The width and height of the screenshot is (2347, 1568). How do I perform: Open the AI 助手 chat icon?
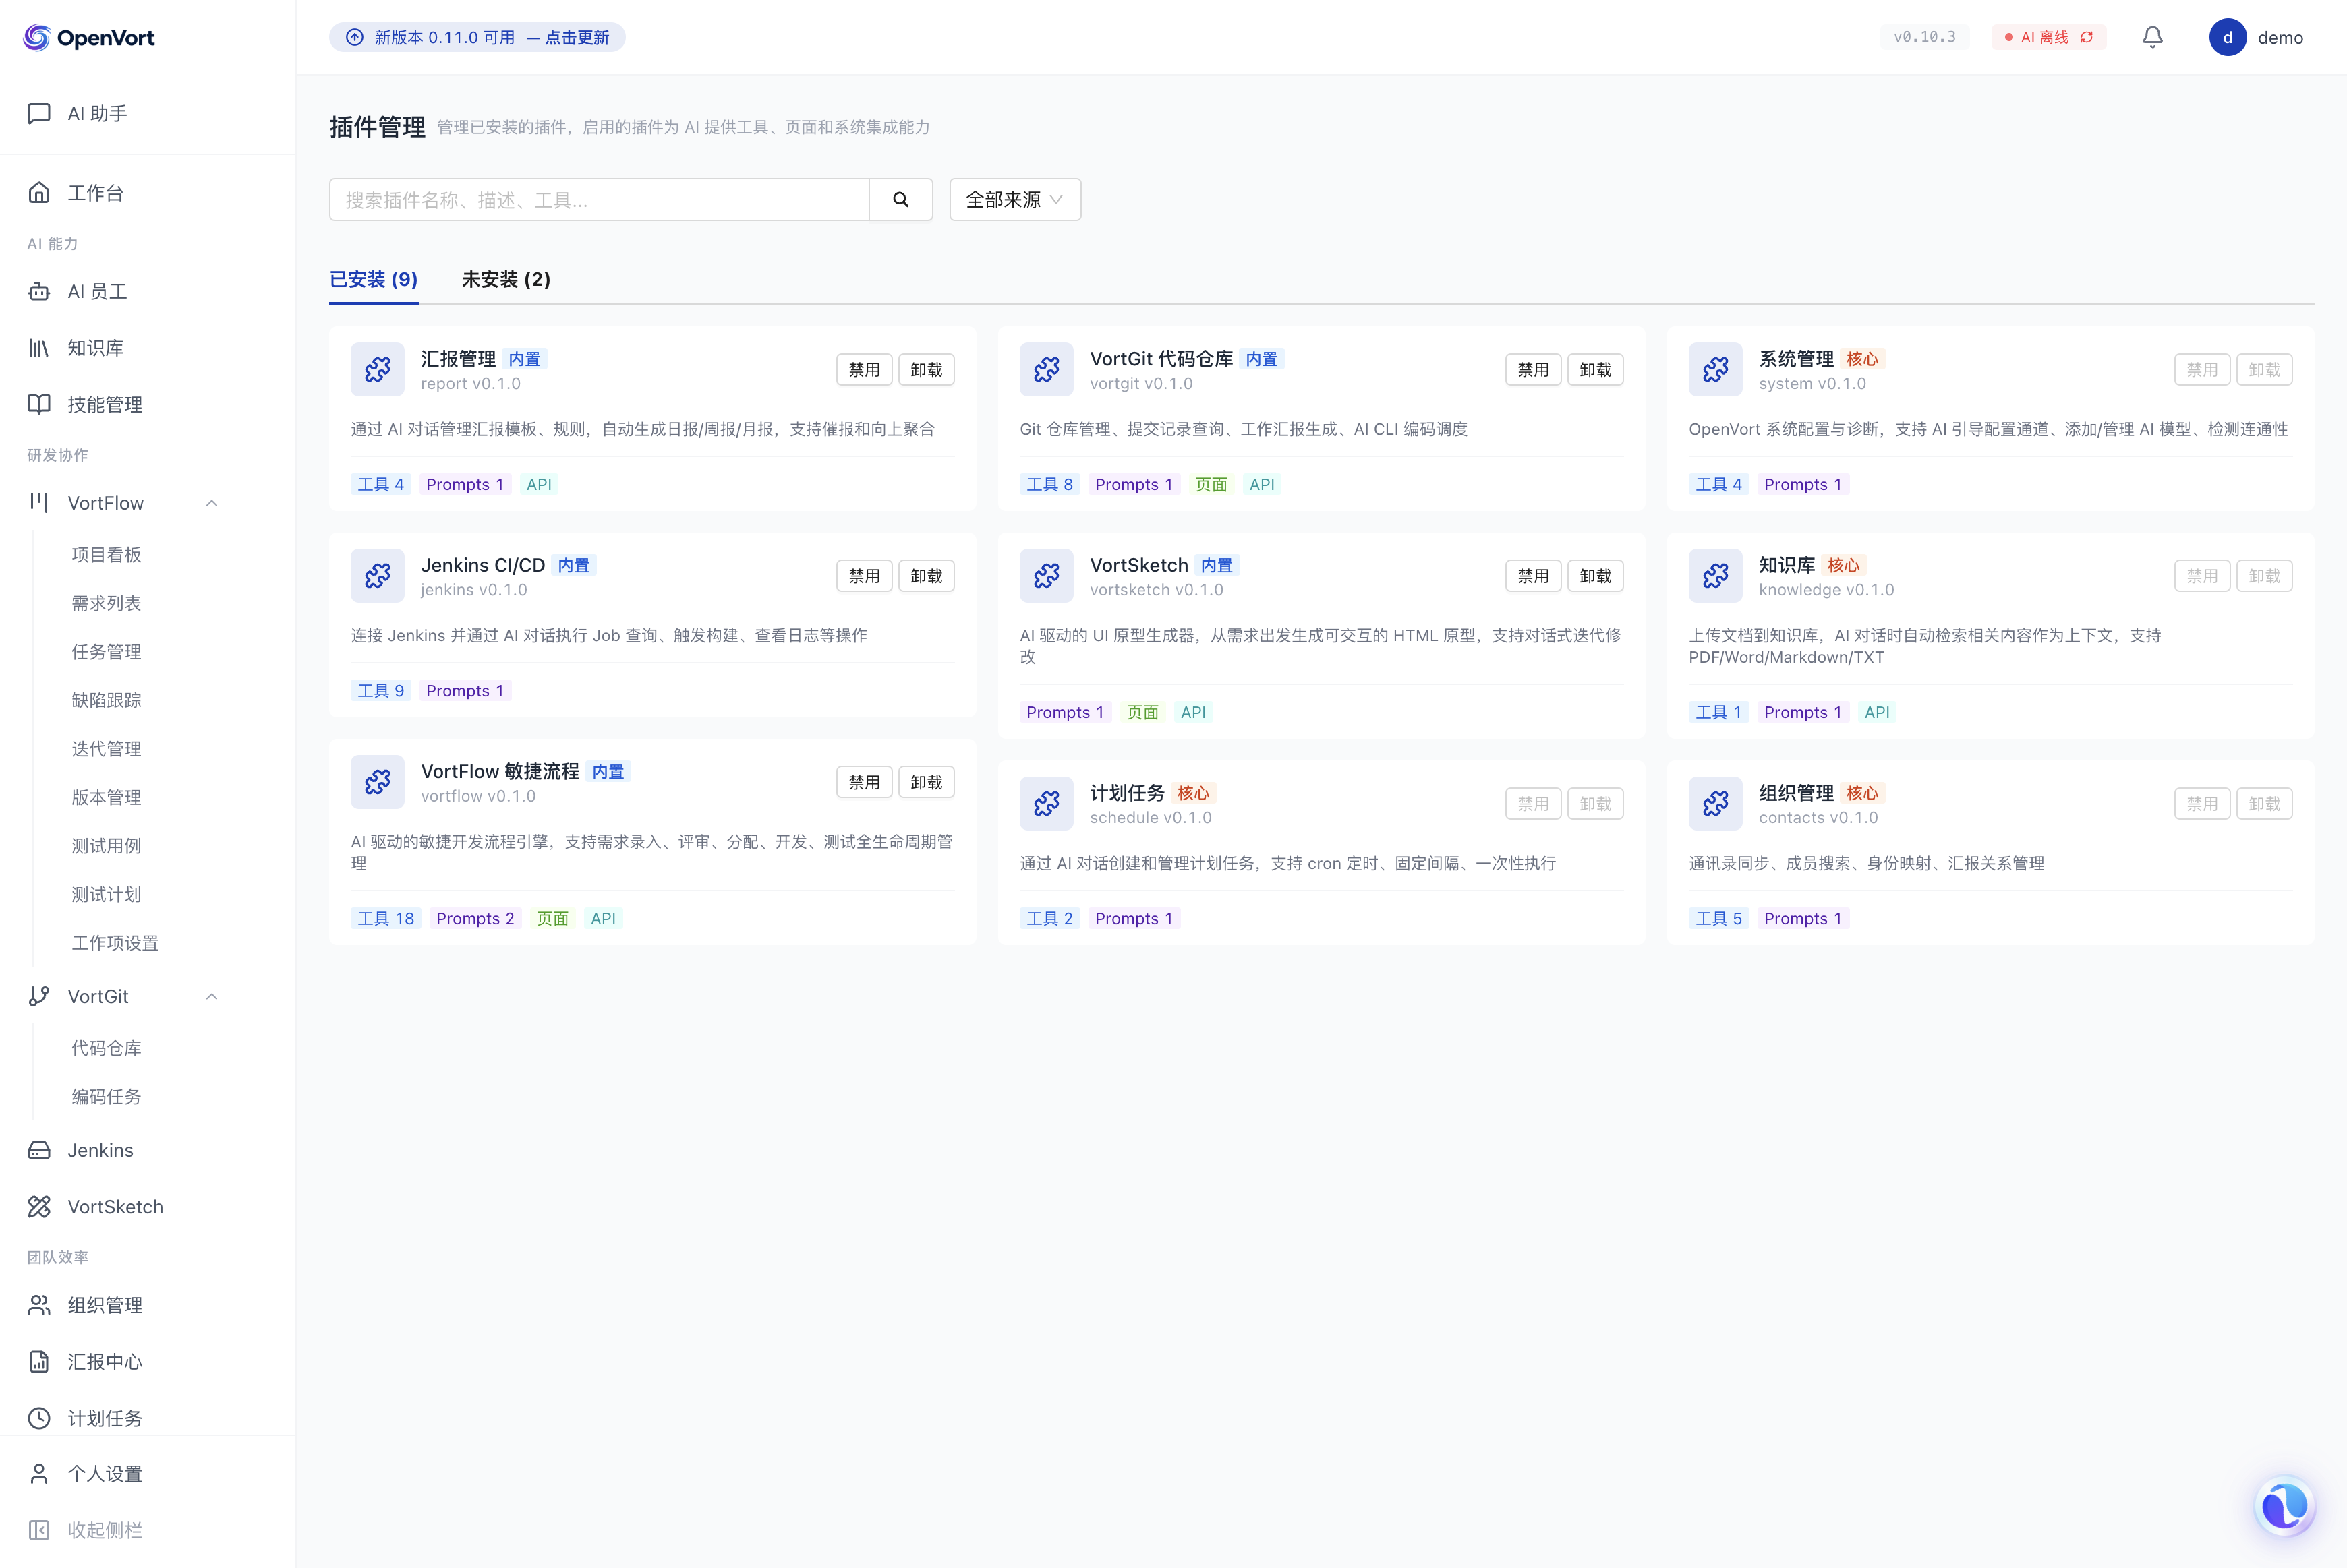[39, 113]
